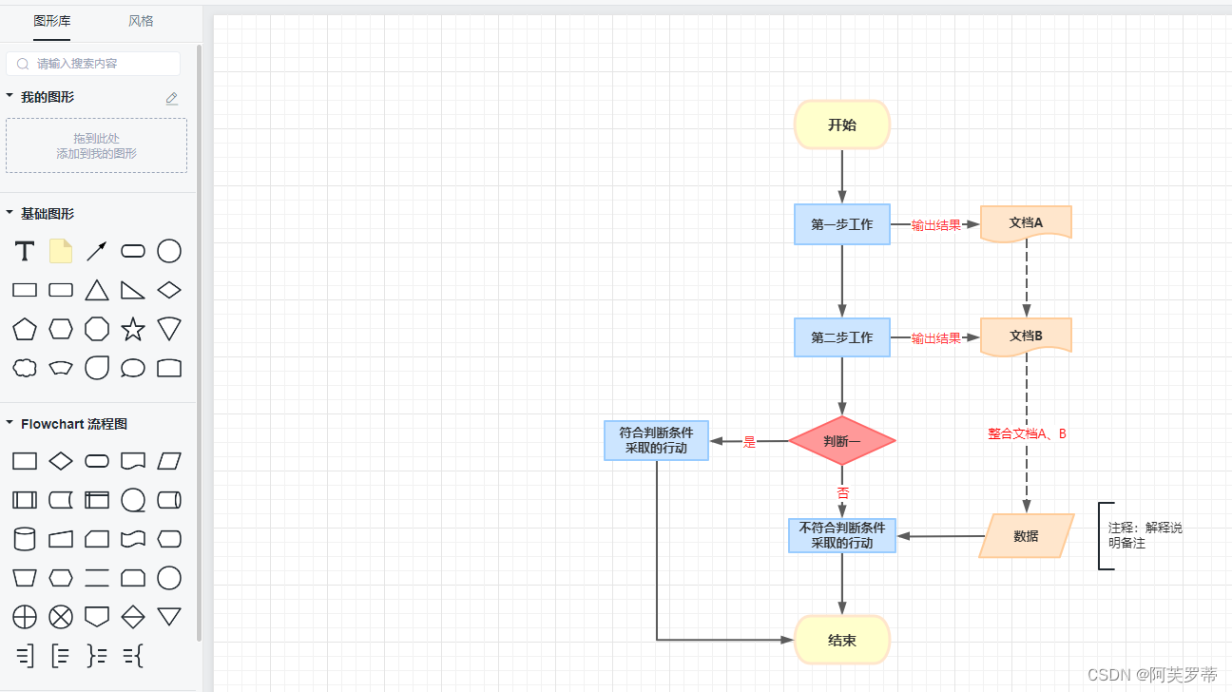Select the trapezoid manual operation shape
Screen dimensions: 1232x692
point(25,578)
